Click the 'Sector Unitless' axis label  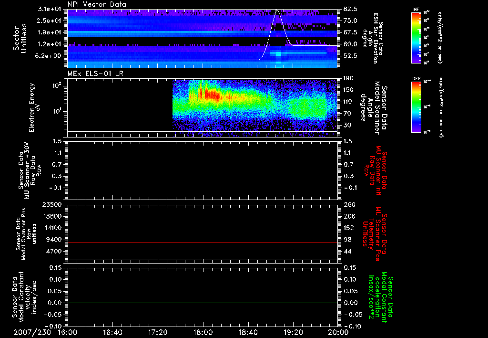pyautogui.click(x=20, y=38)
